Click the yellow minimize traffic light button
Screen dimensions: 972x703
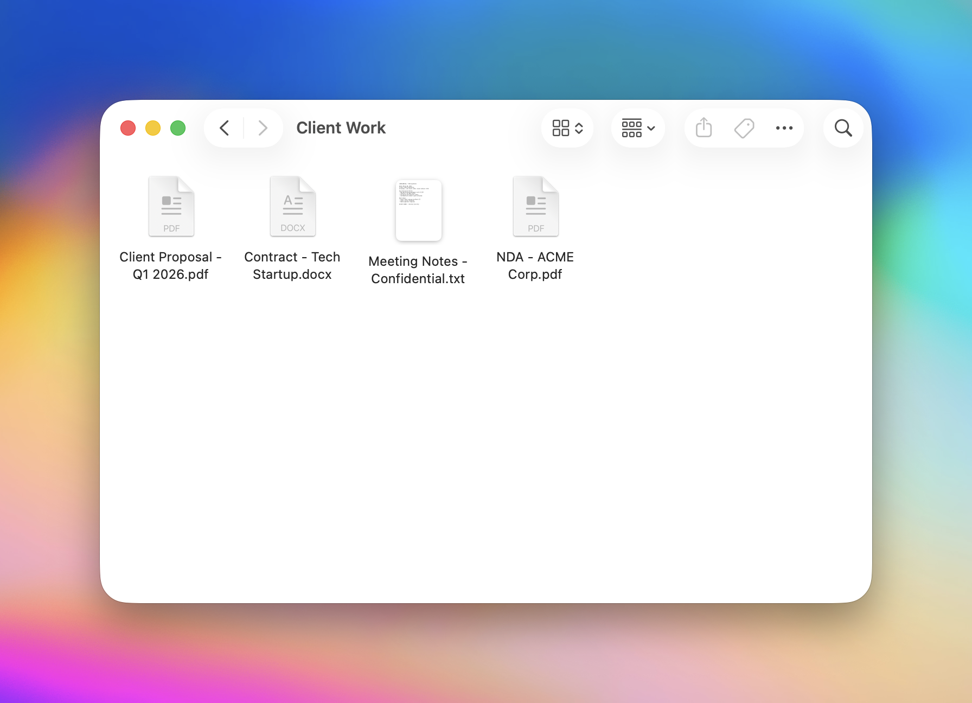153,128
